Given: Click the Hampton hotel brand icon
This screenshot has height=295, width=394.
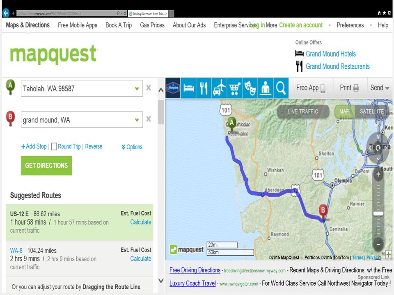Looking at the screenshot, I should tap(173, 88).
